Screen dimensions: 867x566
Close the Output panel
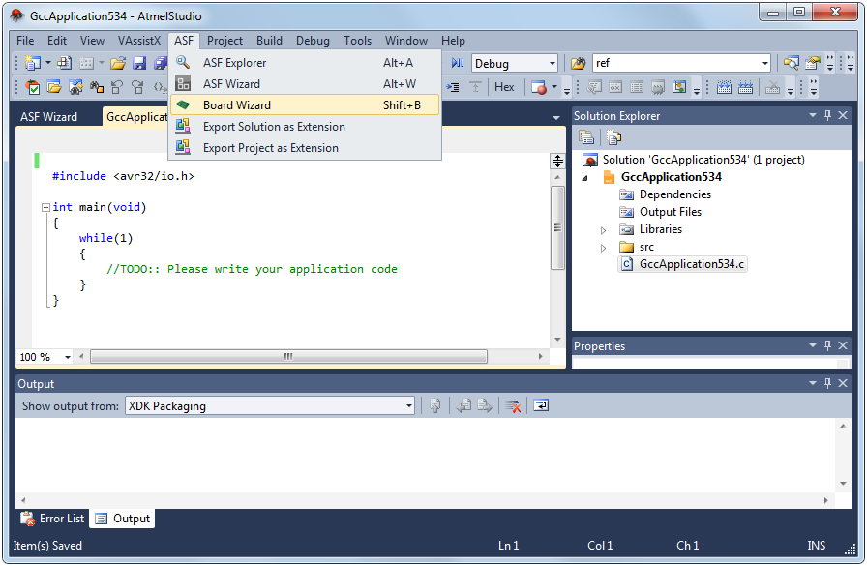843,383
